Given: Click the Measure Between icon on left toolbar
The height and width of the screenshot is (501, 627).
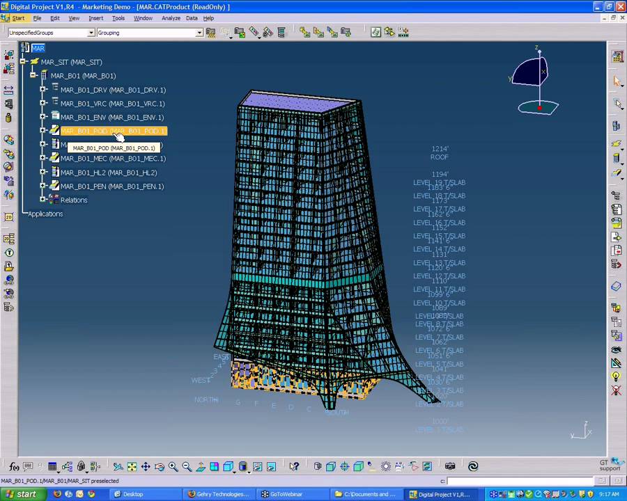Looking at the screenshot, I should (8, 90).
